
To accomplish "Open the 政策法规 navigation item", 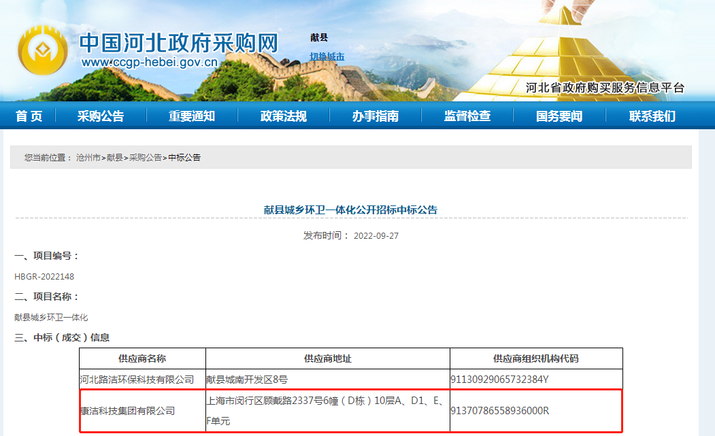I will point(284,116).
